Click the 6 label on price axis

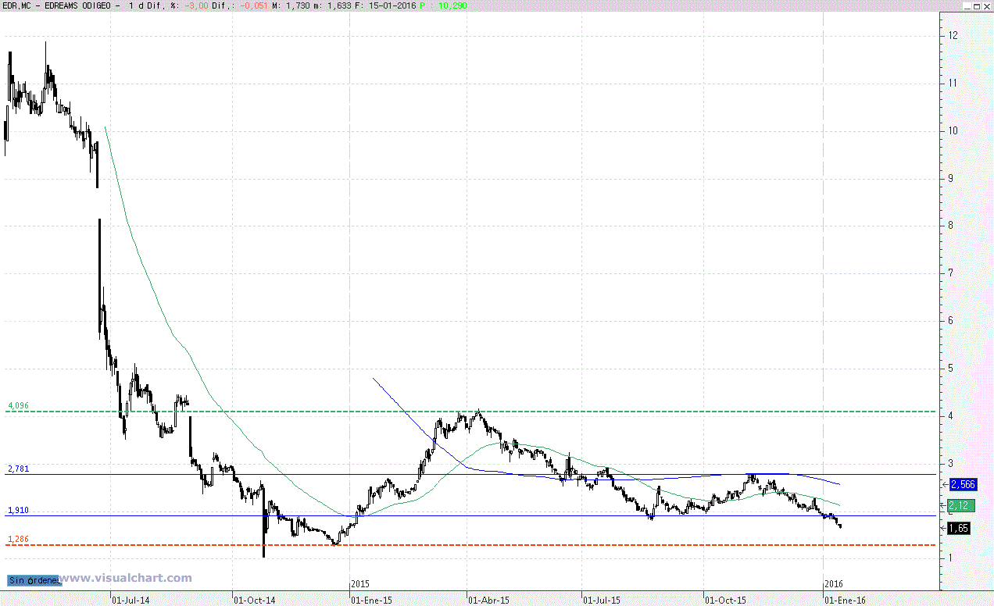click(x=950, y=321)
